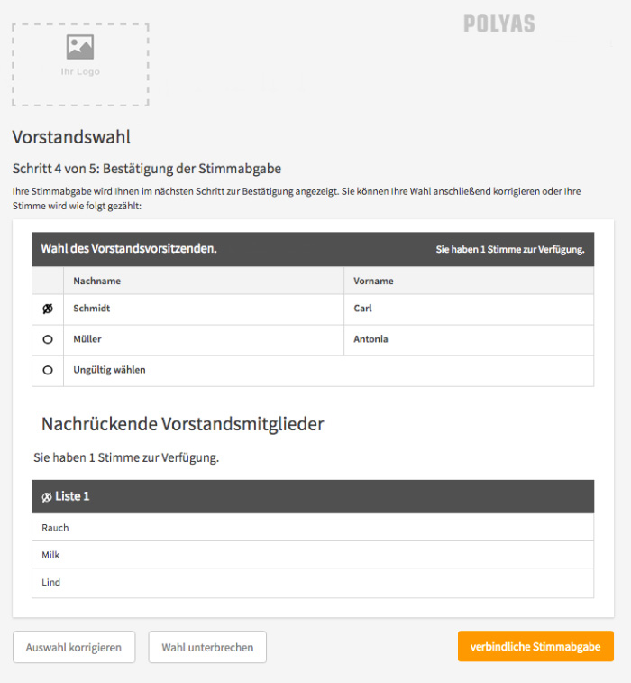Click the Wahl des Vorstandsvorsitzenden header
This screenshot has width=631, height=683.
pyautogui.click(x=129, y=249)
